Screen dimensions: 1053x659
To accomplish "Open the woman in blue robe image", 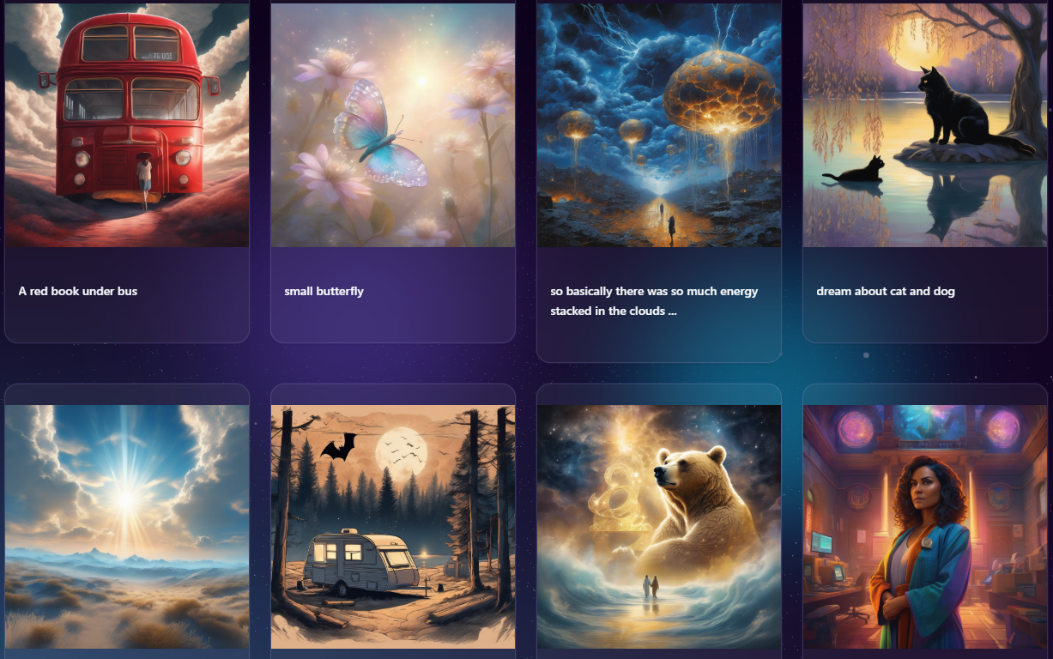I will coord(925,527).
